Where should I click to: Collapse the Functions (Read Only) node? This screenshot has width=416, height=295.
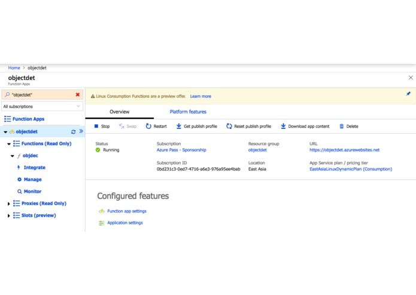(9, 144)
